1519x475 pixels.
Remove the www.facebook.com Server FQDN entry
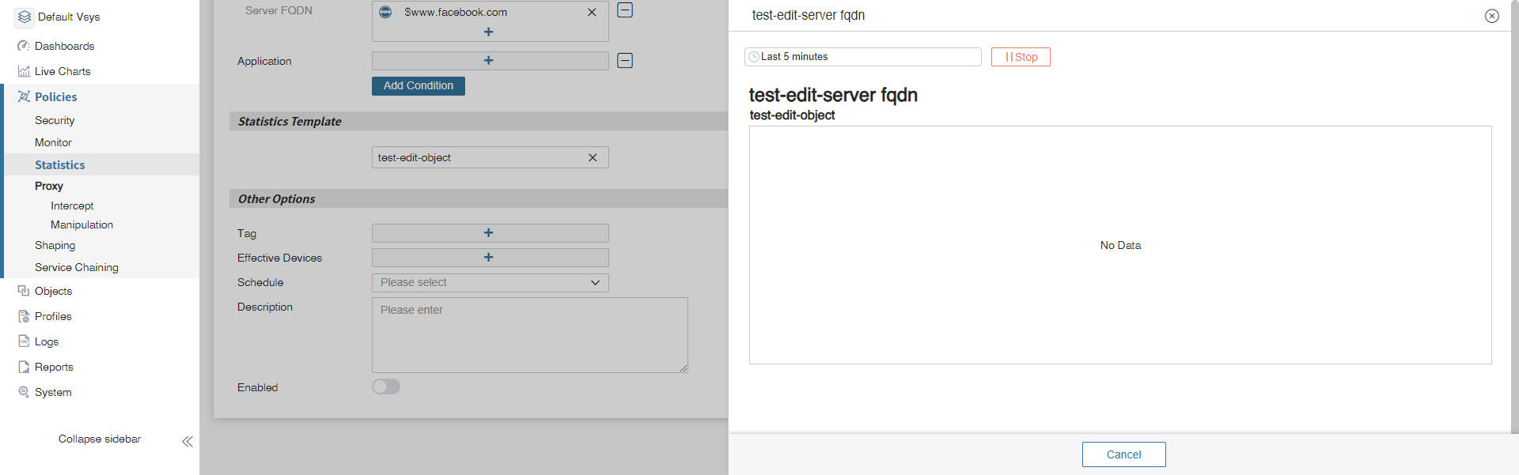pyautogui.click(x=592, y=13)
